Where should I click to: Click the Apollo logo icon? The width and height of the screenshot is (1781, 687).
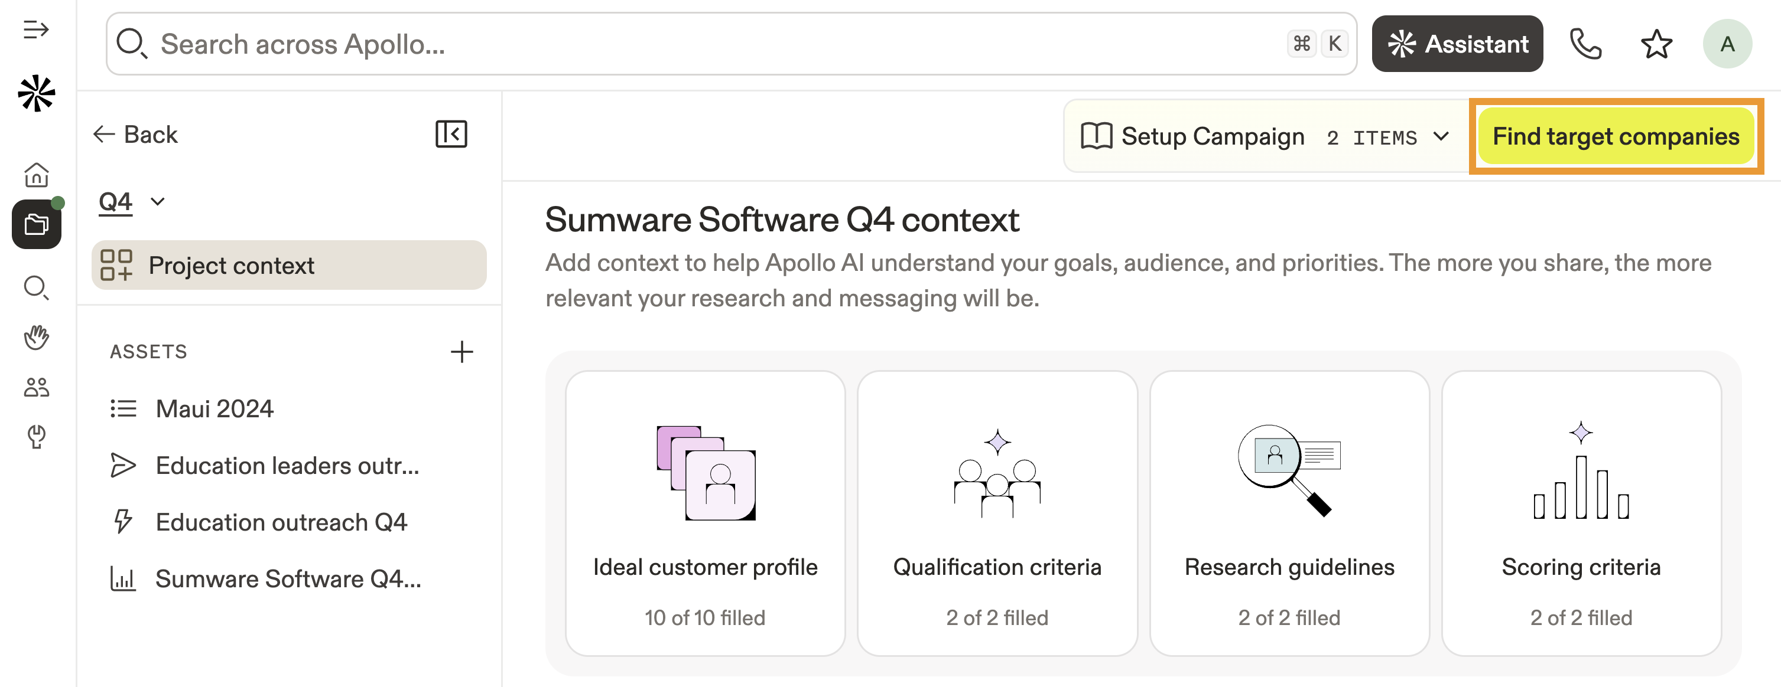[x=36, y=93]
